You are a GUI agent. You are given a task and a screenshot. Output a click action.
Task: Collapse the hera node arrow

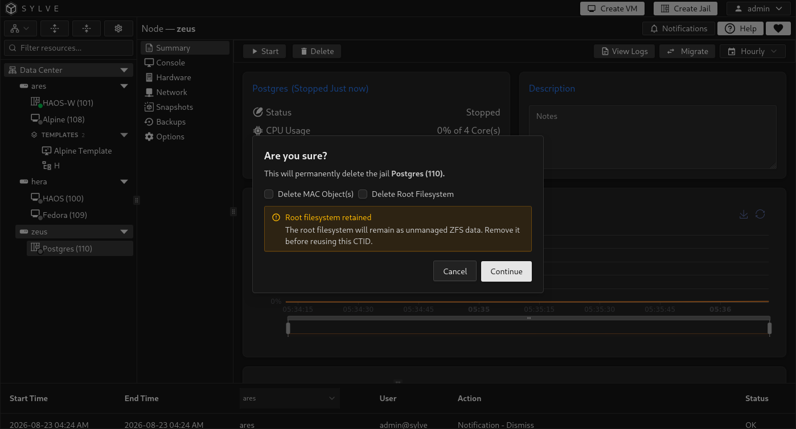124,181
